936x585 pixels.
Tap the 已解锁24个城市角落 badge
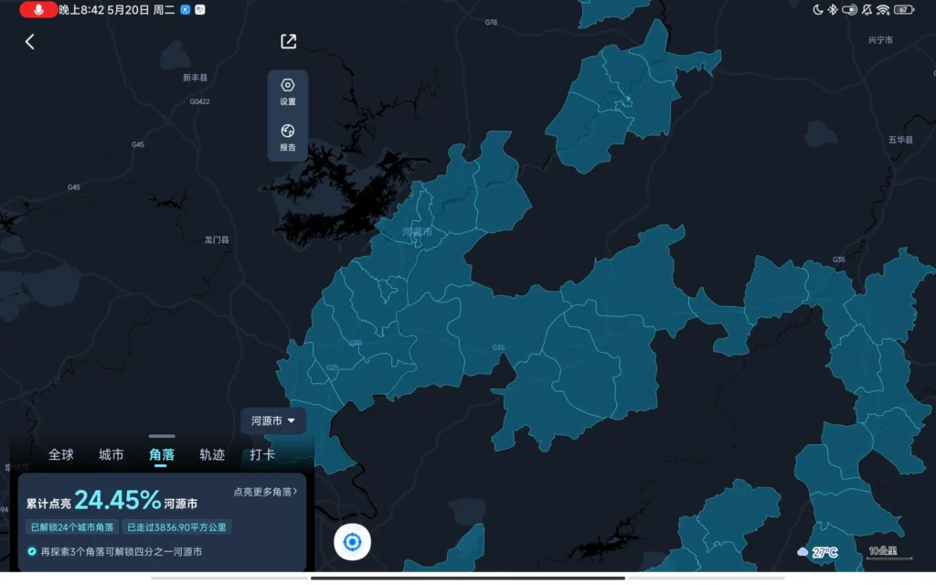(x=72, y=526)
